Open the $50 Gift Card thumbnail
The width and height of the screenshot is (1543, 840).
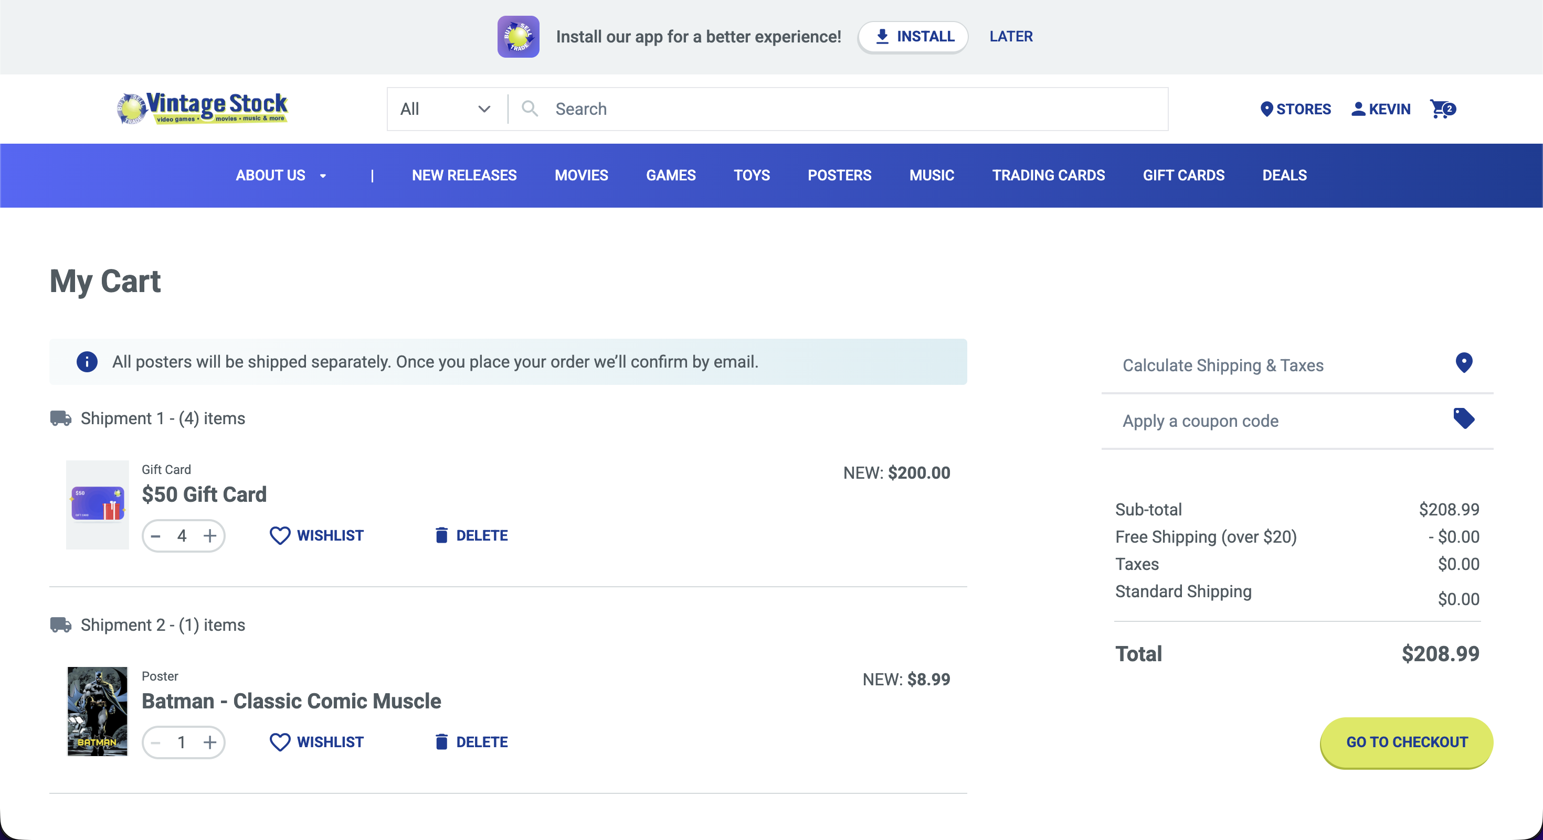point(97,504)
